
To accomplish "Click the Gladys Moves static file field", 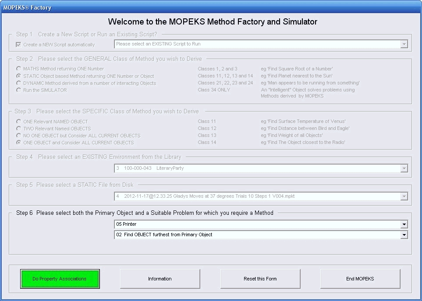I will (x=261, y=196).
